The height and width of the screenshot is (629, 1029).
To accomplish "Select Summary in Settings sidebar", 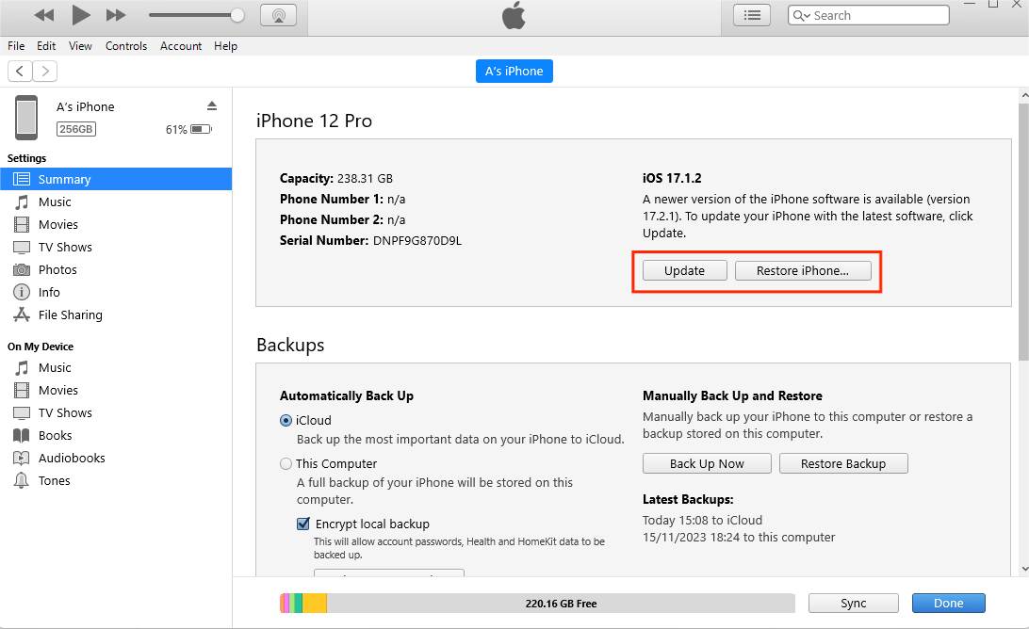I will tap(116, 179).
